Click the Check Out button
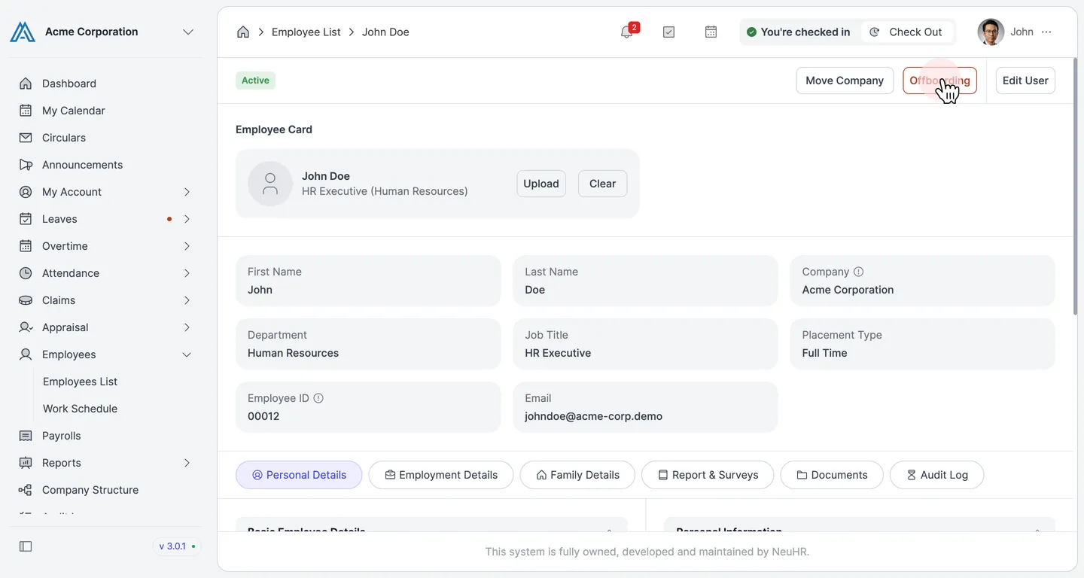This screenshot has height=578, width=1084. point(906,32)
